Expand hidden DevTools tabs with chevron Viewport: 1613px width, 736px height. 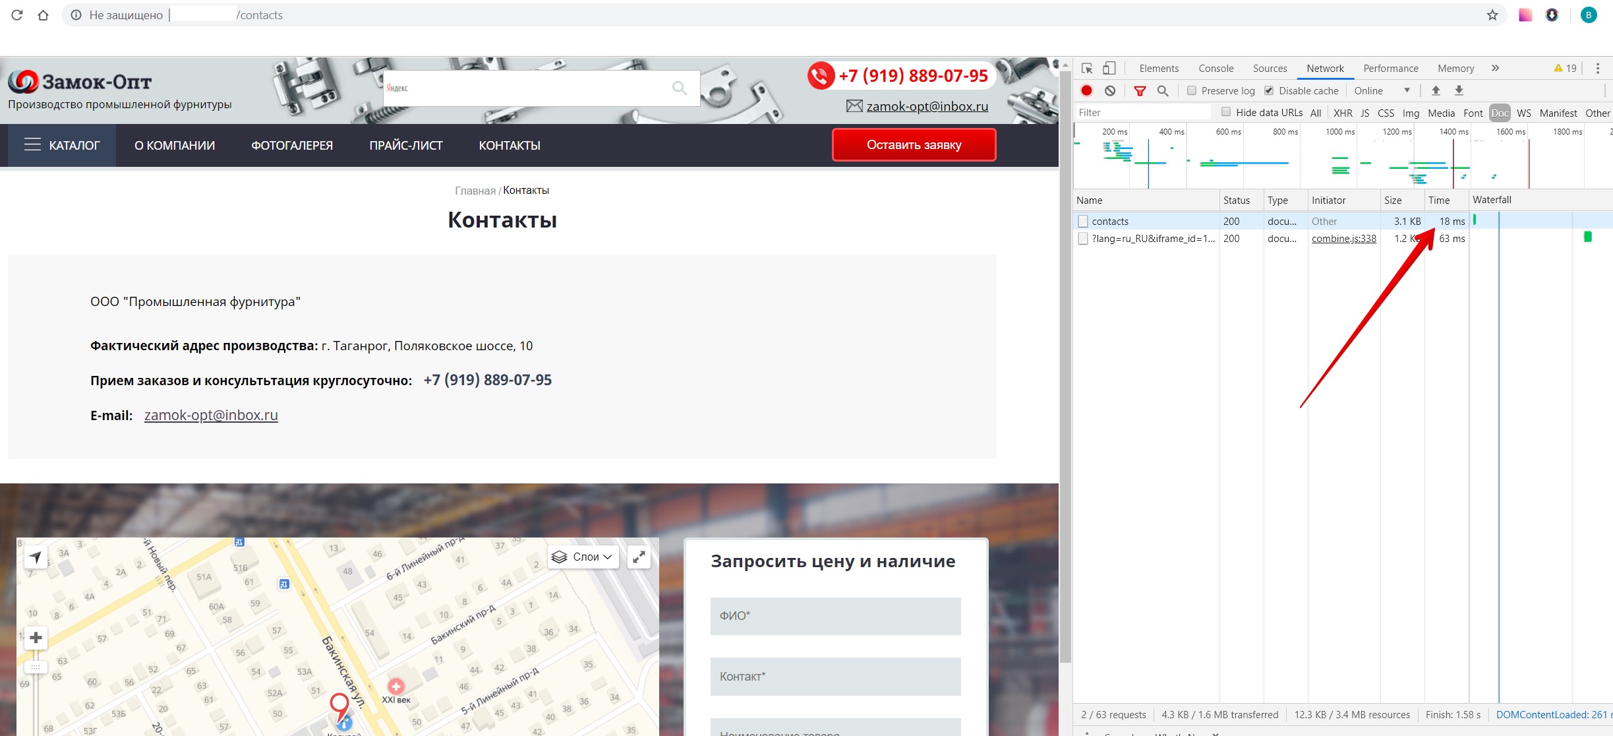[1496, 68]
